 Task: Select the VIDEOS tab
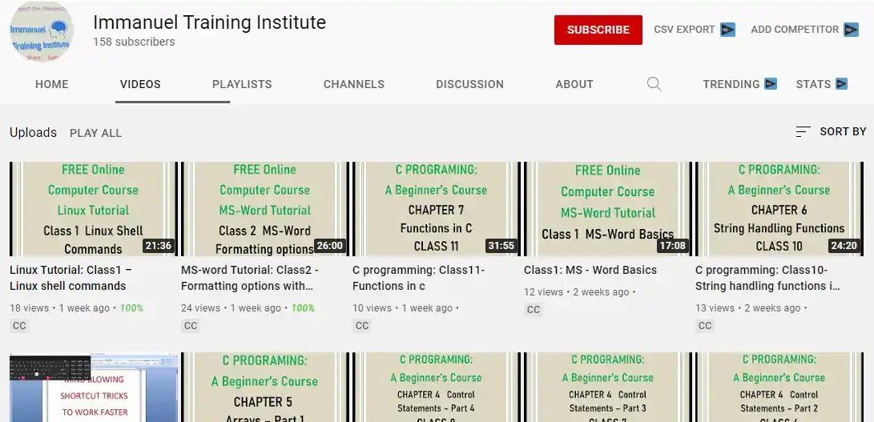pyautogui.click(x=140, y=84)
